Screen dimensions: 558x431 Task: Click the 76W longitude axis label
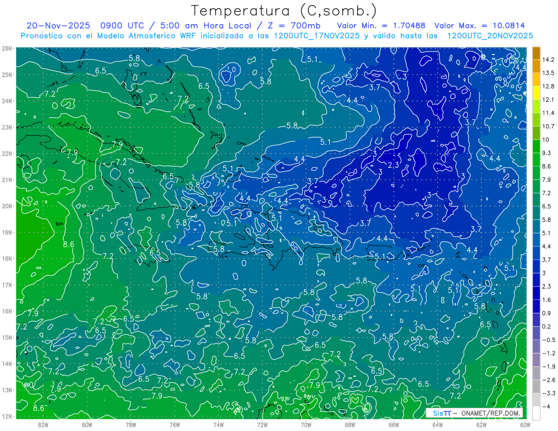click(x=174, y=424)
